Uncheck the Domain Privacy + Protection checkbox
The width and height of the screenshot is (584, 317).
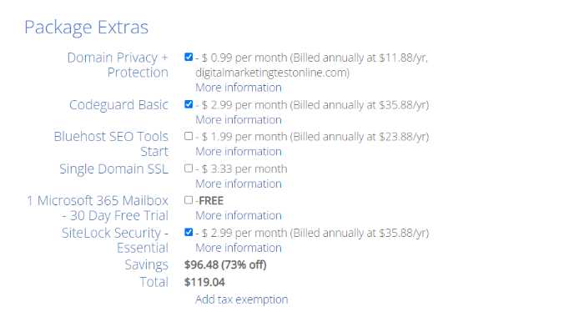pos(189,57)
